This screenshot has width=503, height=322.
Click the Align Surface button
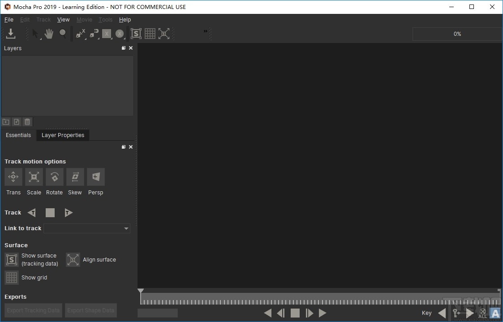[73, 259]
